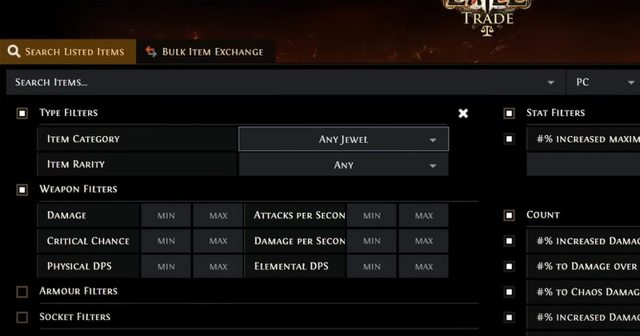Switch to Bulk Item Exchange tab

point(206,51)
